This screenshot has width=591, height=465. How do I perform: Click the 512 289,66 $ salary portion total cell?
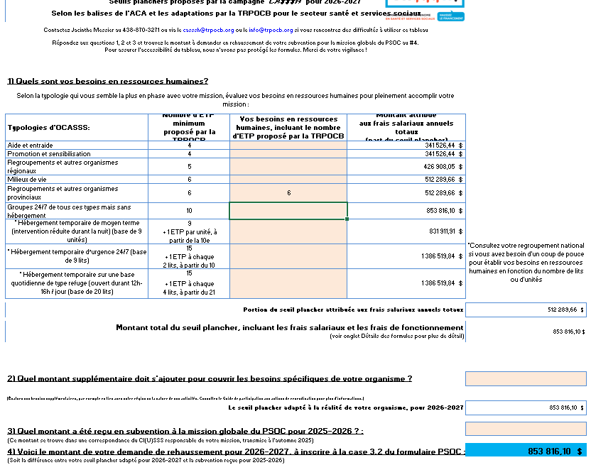(526, 310)
